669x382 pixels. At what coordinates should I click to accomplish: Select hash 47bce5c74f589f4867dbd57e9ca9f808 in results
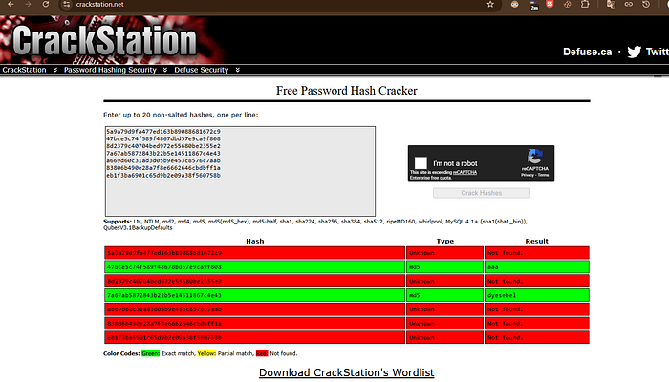point(164,266)
